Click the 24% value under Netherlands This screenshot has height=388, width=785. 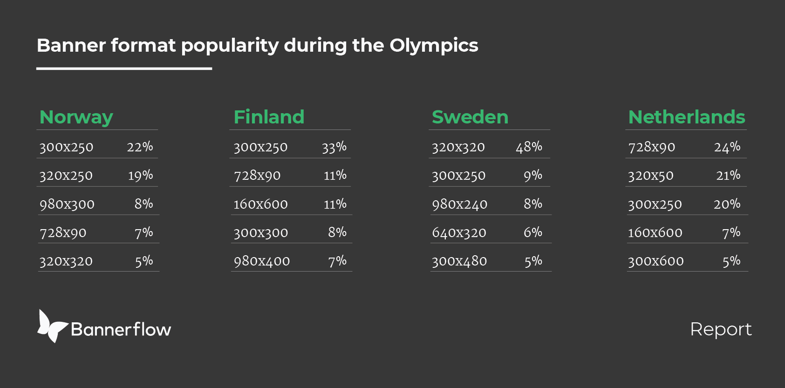point(727,147)
